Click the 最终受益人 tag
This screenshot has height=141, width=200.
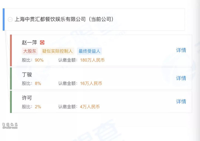(x=89, y=51)
